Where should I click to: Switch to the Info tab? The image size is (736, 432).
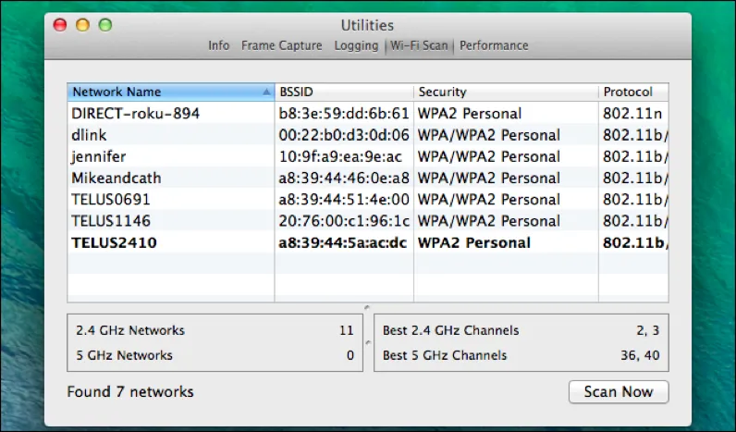click(x=218, y=45)
